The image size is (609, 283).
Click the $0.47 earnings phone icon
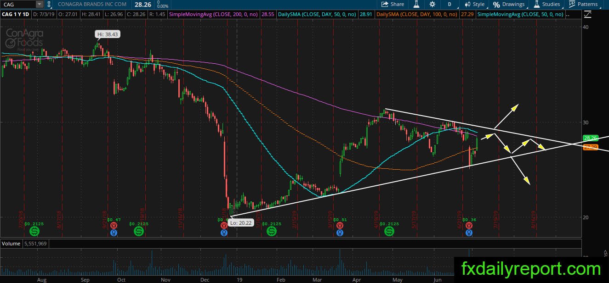tap(114, 226)
